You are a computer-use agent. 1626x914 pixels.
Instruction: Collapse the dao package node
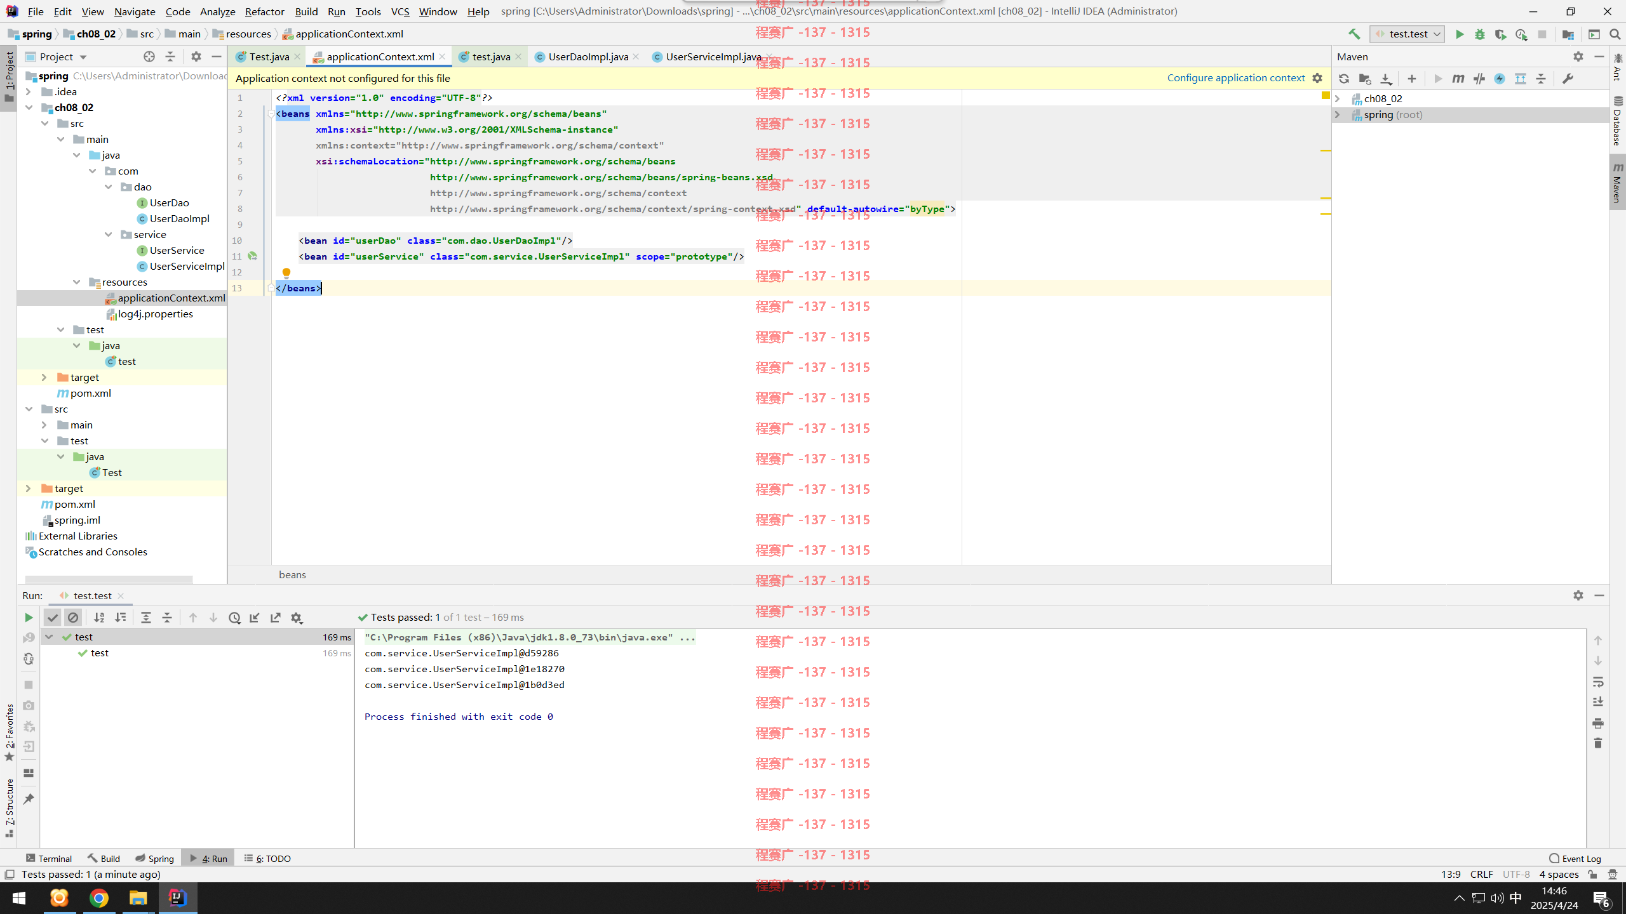tap(108, 187)
